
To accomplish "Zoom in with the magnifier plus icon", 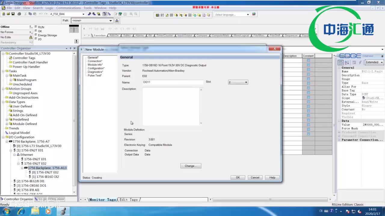I will click(131, 14).
